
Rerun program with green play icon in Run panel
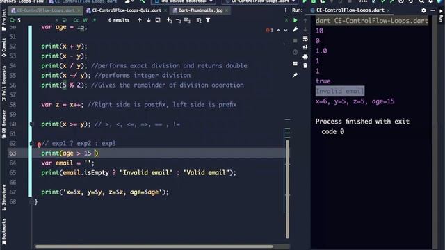(295, 20)
